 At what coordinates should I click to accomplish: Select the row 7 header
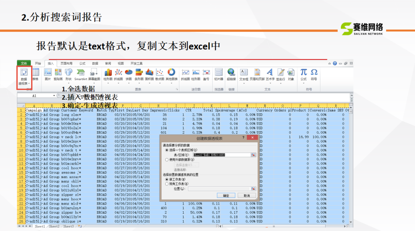point(21,137)
